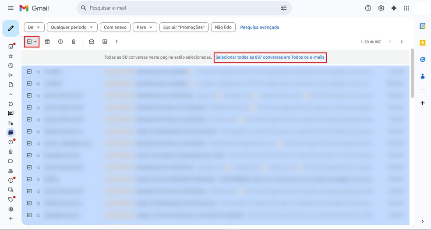
Task: Open the More options three-dot menu
Action: click(117, 42)
